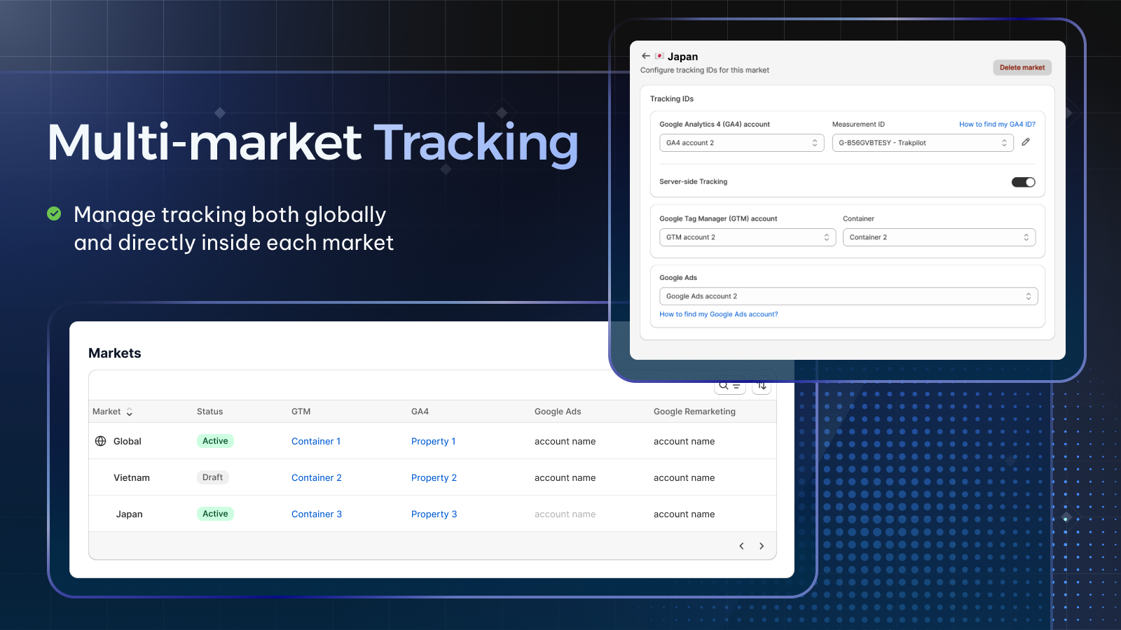This screenshot has width=1121, height=630.
Task: Open the Property 1 link
Action: pos(433,442)
